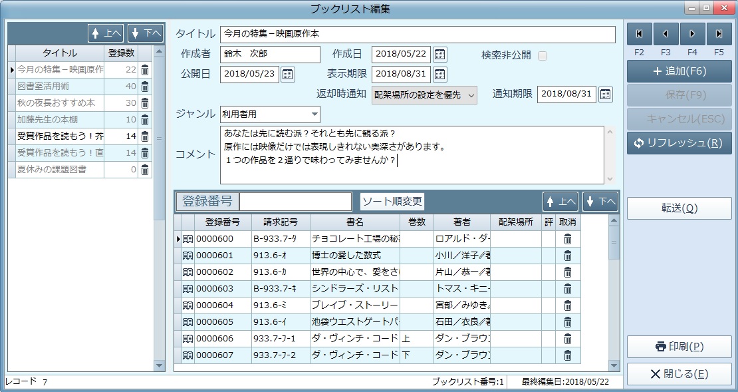
Task: Click book icon of row 0000600
Action: pyautogui.click(x=187, y=239)
